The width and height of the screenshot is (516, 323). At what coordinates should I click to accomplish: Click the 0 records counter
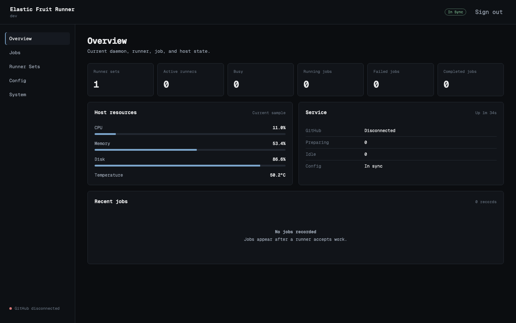tap(486, 202)
